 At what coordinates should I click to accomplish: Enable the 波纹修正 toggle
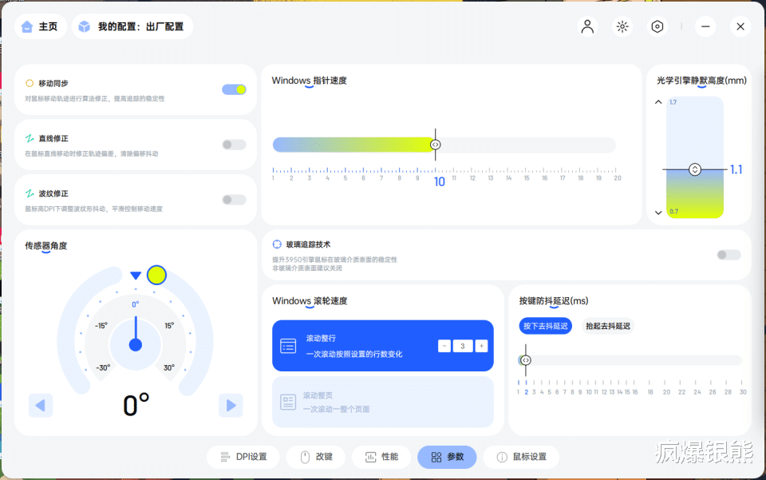[x=234, y=200]
